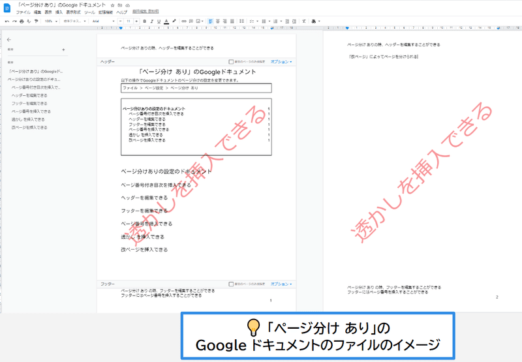Screen dimensions: 522x362
Task: Open the footer オプション dropdown
Action: point(281,284)
